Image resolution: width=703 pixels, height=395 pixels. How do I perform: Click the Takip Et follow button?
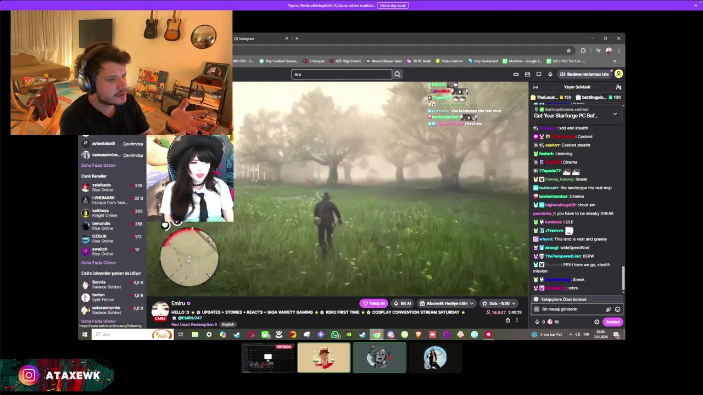click(374, 303)
